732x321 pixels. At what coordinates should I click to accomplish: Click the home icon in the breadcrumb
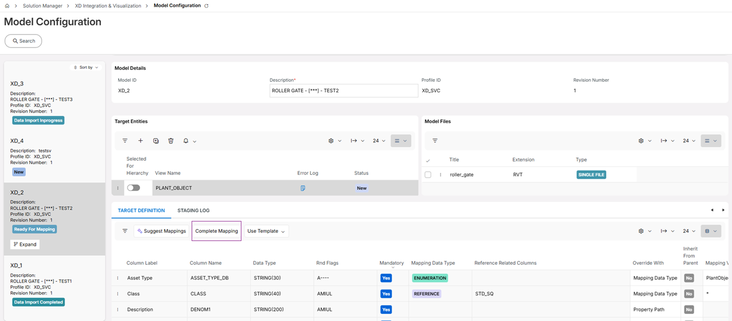tap(7, 6)
